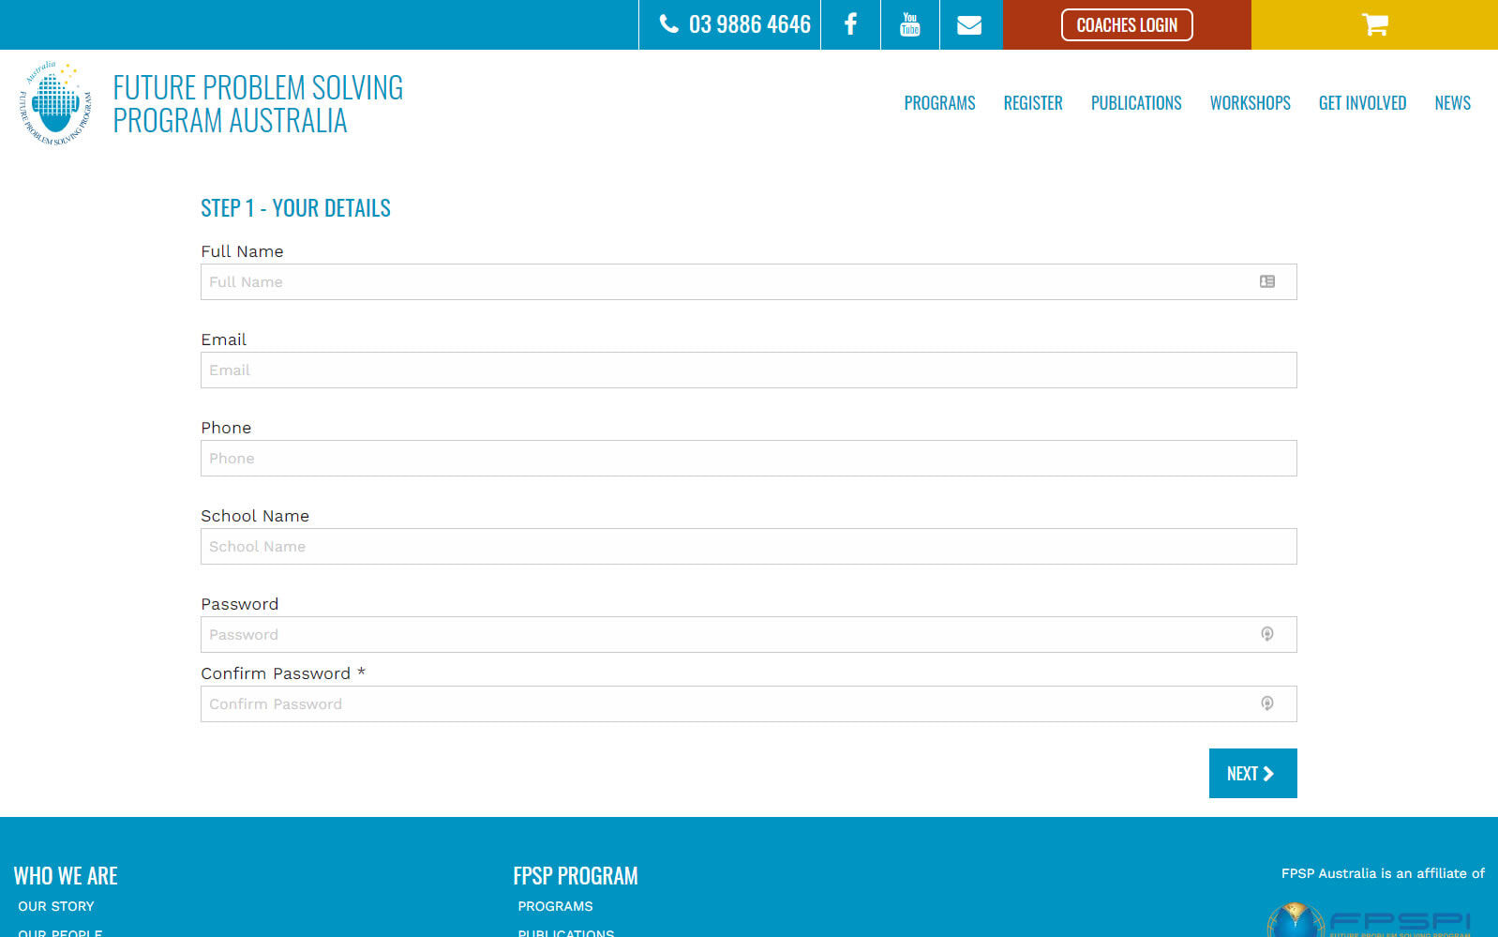The image size is (1498, 937).
Task: Focus the School Name input field
Action: pos(749,547)
